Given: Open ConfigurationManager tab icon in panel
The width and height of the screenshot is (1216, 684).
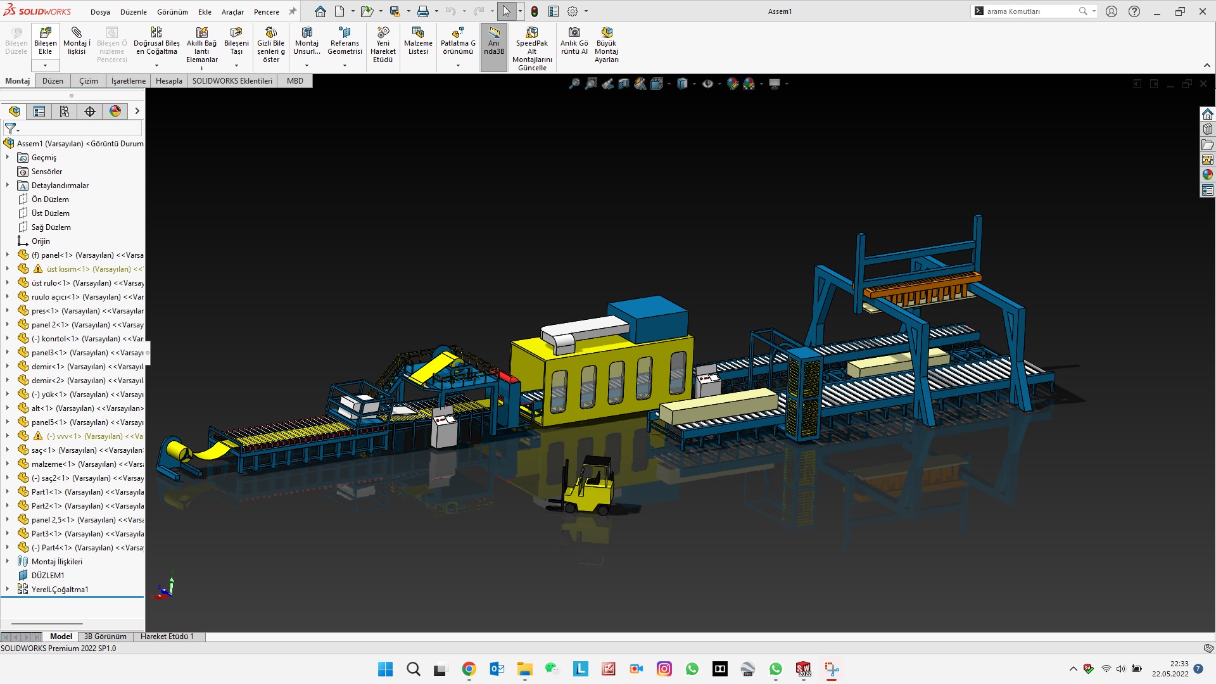Looking at the screenshot, I should (65, 111).
